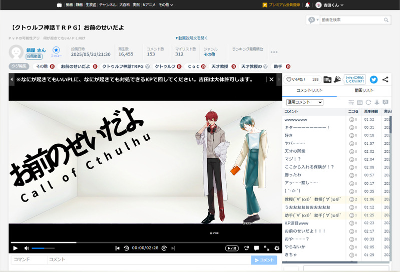Open the player settings gear
This screenshot has height=272, width=400.
(277, 248)
